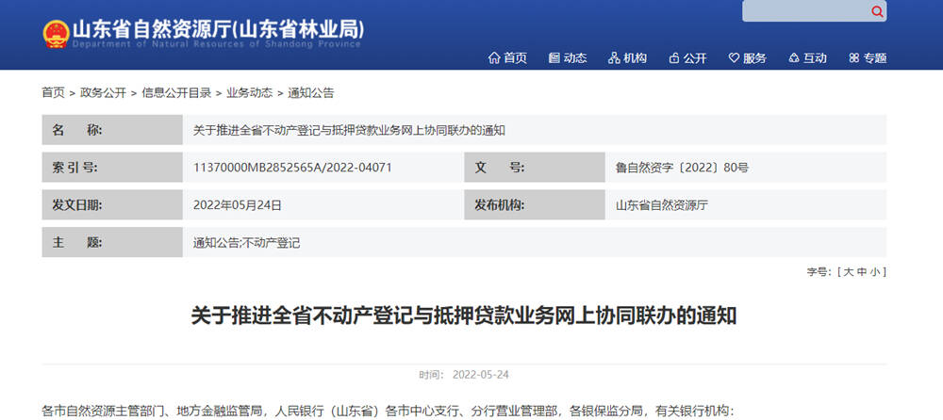
Task: Click the 服务 heart icon
Action: [x=734, y=58]
